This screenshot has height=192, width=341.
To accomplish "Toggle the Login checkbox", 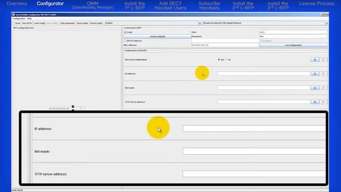I will 125,32.
